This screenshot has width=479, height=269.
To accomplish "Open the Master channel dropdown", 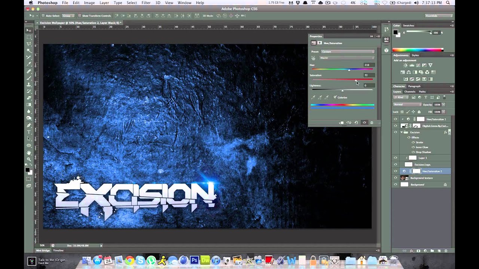I will coord(347,58).
